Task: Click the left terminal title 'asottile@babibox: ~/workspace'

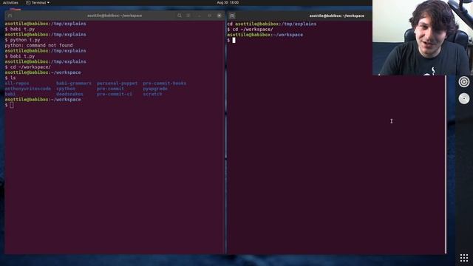Action: coord(115,16)
